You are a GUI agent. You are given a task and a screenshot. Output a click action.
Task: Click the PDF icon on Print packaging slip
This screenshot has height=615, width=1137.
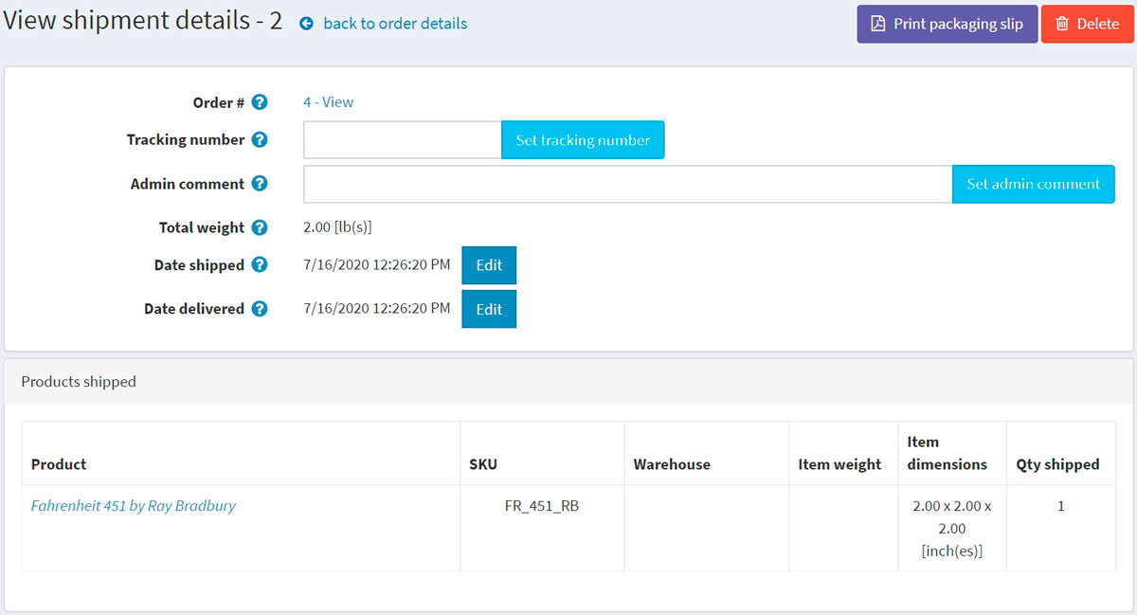point(878,24)
